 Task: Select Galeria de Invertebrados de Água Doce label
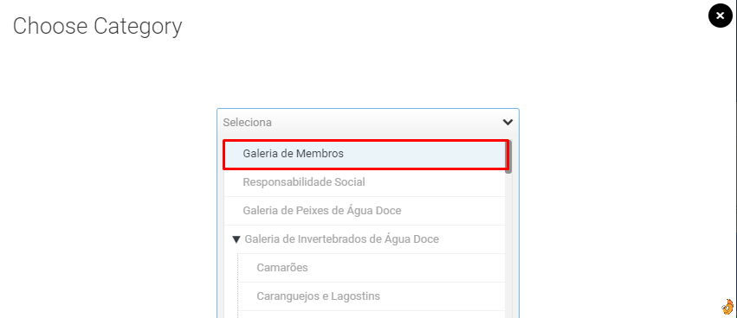[342, 239]
